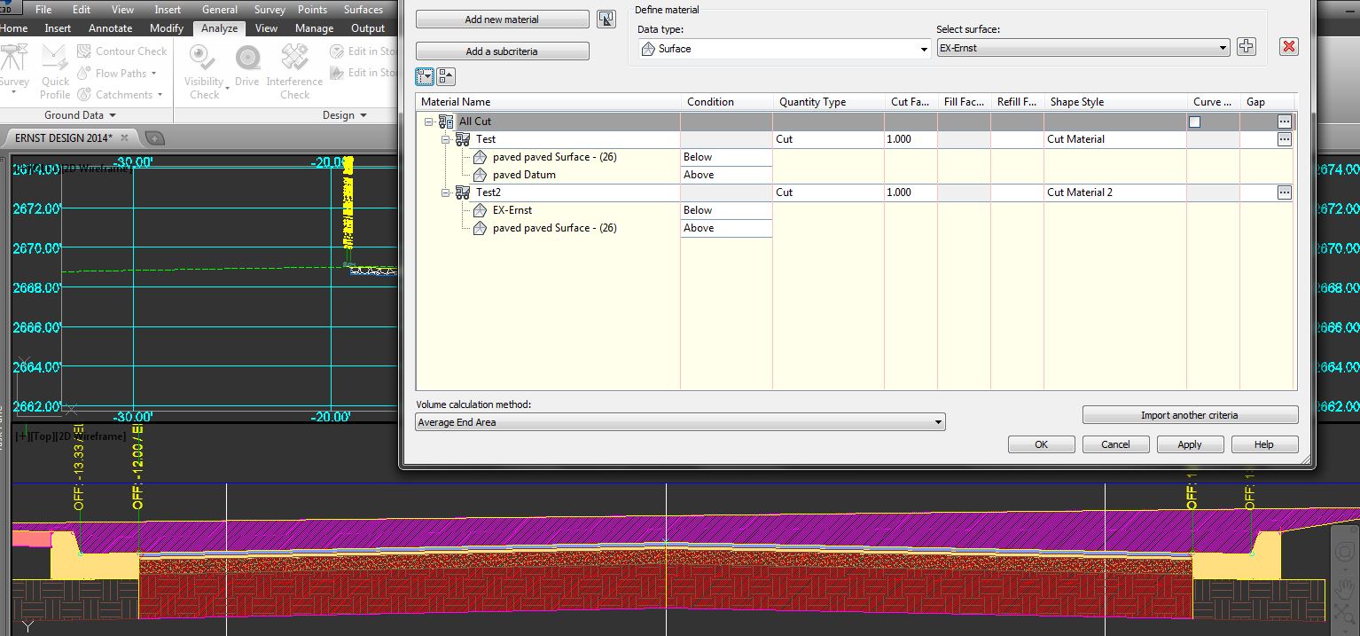Expand the Flow Paths dropdown
The image size is (1360, 636).
click(x=153, y=74)
